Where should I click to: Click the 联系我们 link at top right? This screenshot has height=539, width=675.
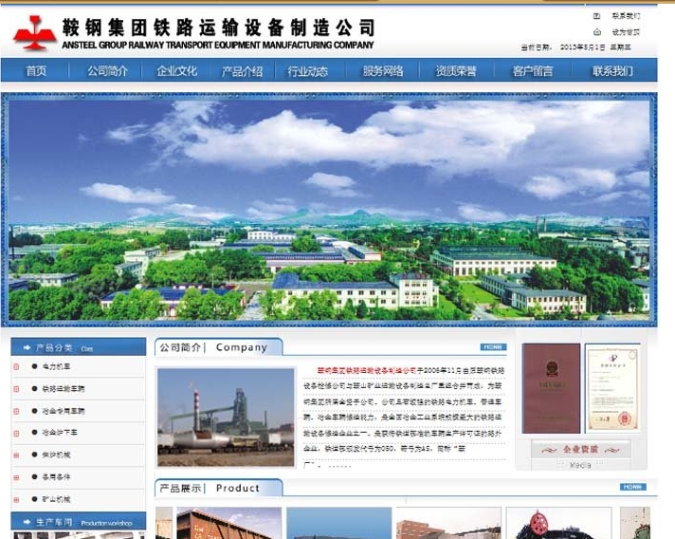point(626,16)
